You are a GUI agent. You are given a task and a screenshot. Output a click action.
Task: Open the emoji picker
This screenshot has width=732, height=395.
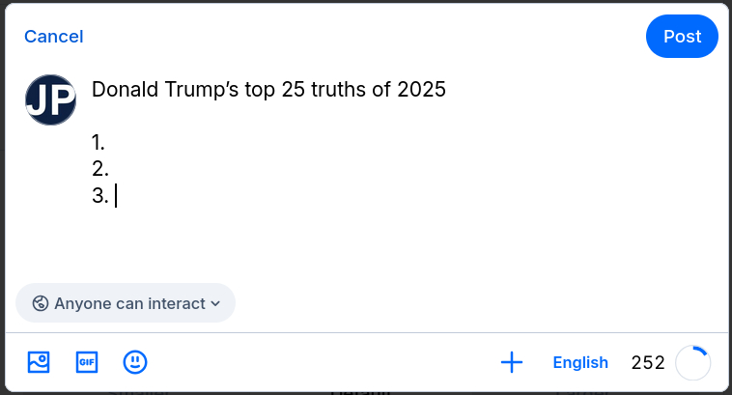pyautogui.click(x=135, y=362)
